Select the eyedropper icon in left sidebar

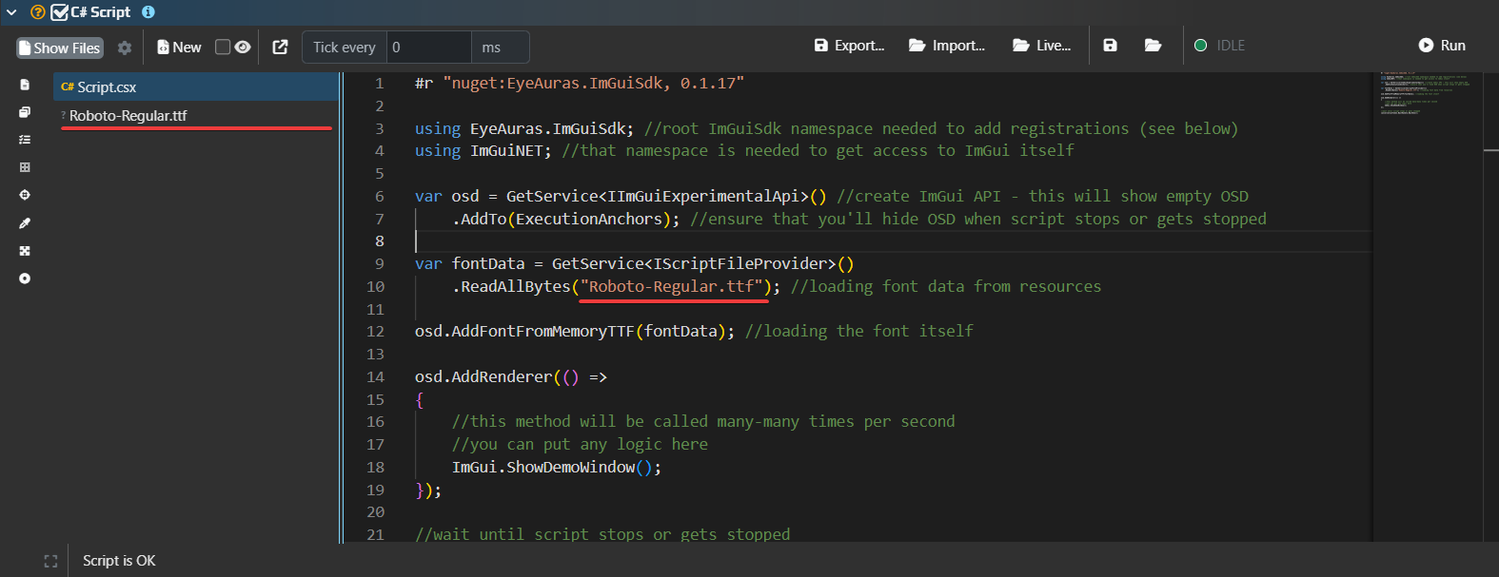coord(25,223)
